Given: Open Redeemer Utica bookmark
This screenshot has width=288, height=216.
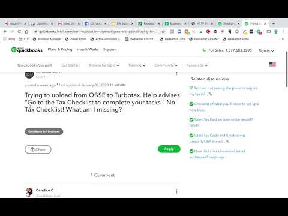Looking at the screenshot, I should tap(173, 39).
